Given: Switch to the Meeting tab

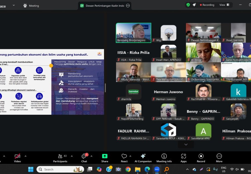Looking at the screenshot, I should coord(31,6).
